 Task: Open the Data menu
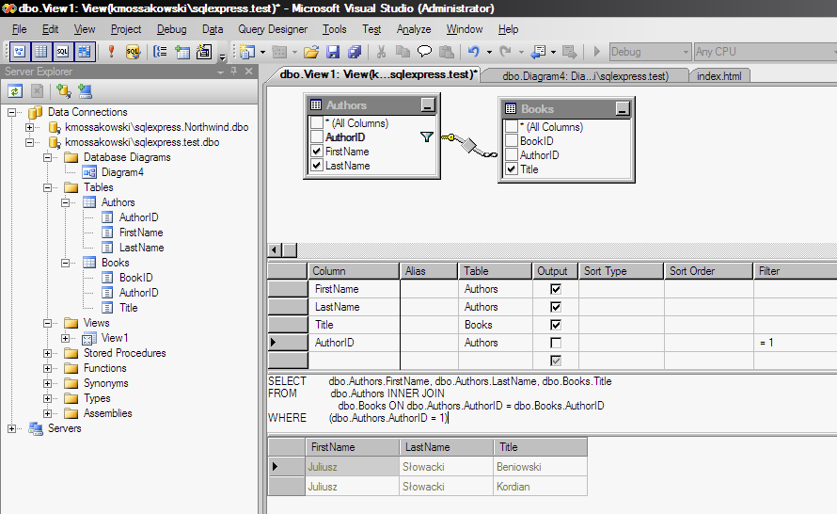[x=213, y=29]
